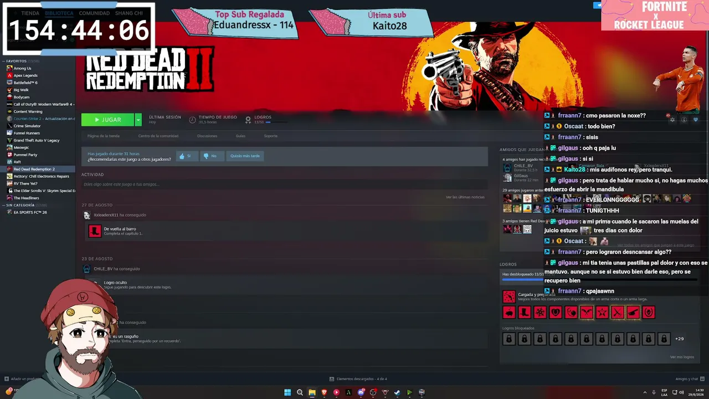Go to Centro de la comunidad tab
The image size is (709, 399).
[158, 136]
